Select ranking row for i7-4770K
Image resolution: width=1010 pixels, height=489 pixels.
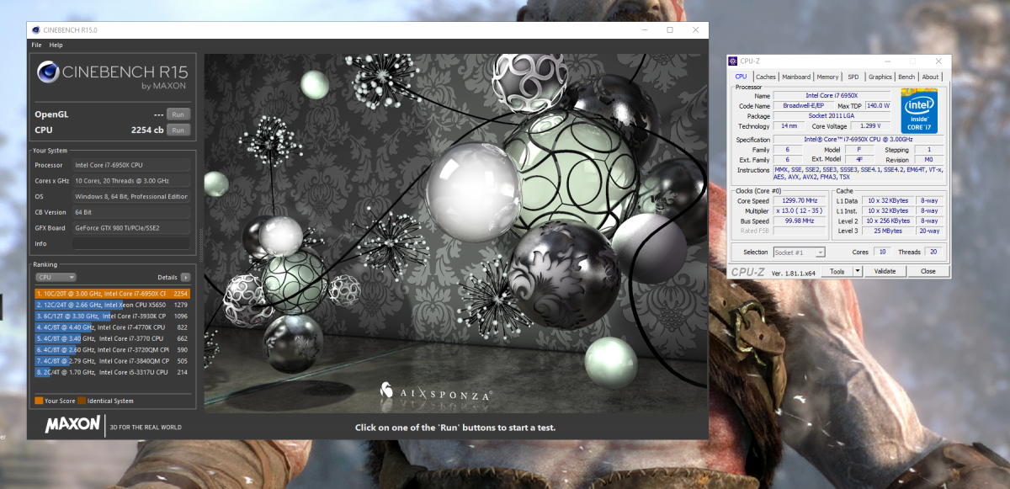coord(112,327)
